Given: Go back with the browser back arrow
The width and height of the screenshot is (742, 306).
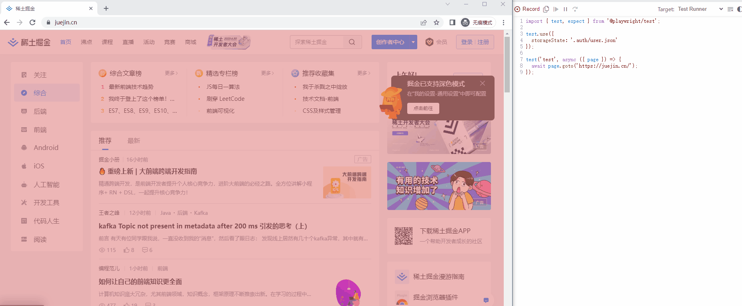Looking at the screenshot, I should [7, 22].
